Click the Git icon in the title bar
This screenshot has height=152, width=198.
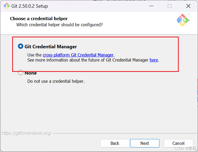click(x=6, y=6)
